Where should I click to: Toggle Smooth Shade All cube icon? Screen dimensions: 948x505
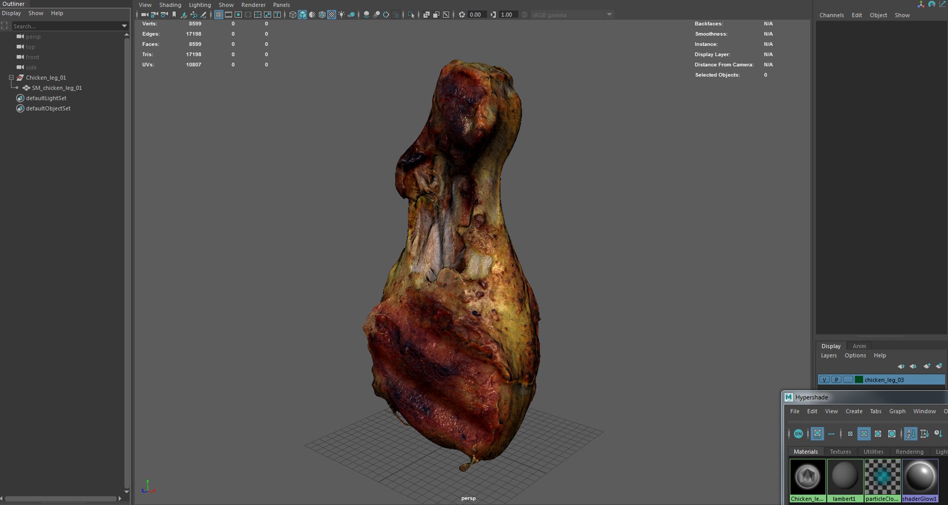[302, 15]
